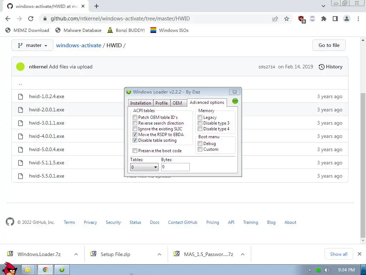The width and height of the screenshot is (366, 275).
Task: Open the Chrome profile avatar
Action: pos(347,19)
